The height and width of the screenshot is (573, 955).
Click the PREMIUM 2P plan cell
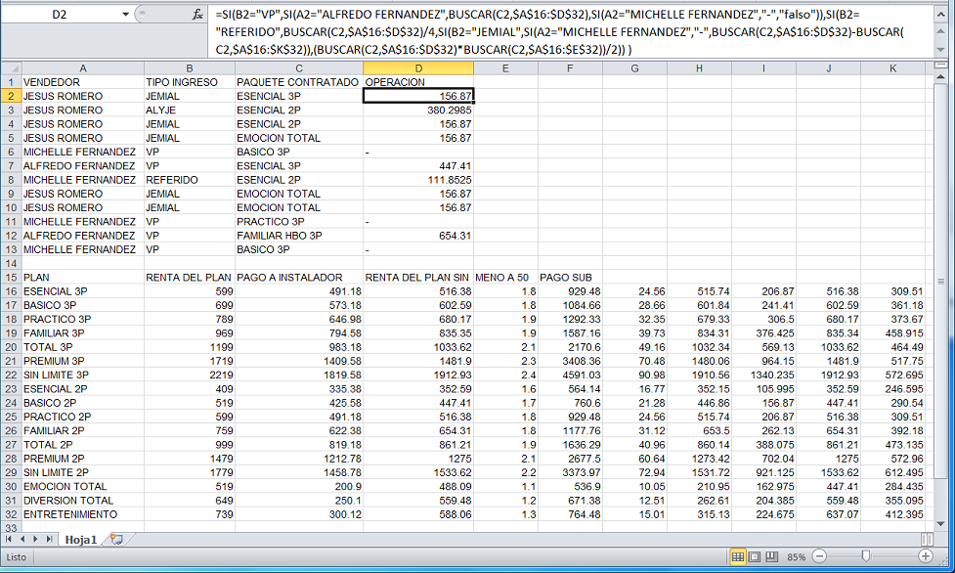pos(83,459)
